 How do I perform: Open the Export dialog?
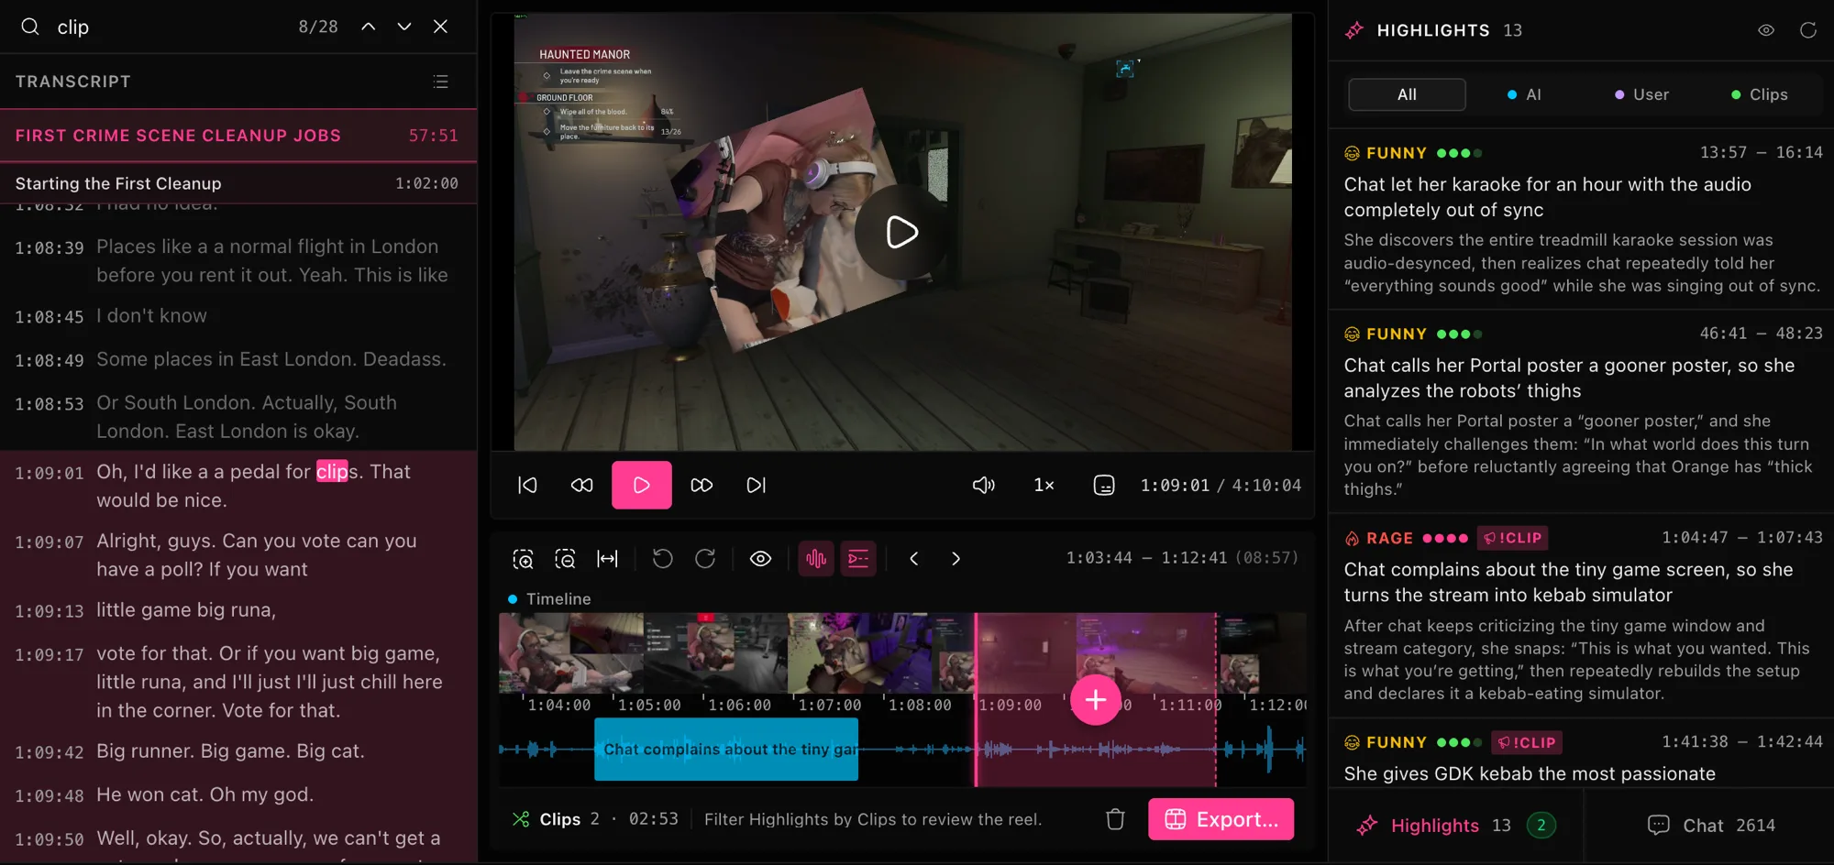pos(1221,819)
